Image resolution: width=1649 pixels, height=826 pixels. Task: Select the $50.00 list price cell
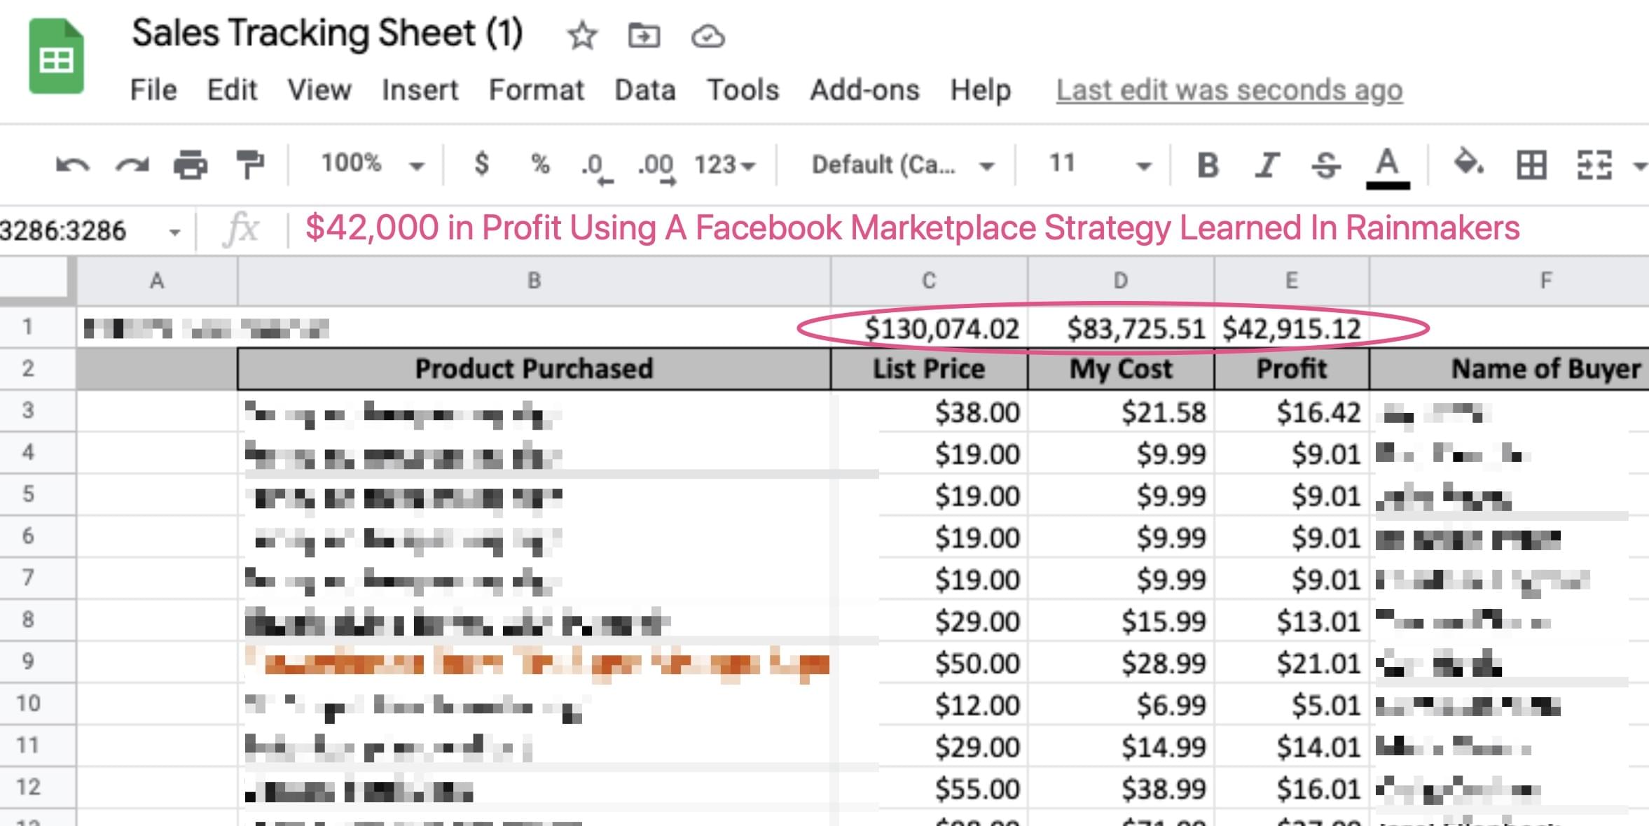tap(929, 662)
